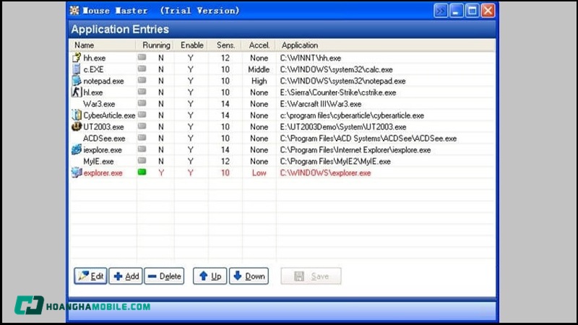Sort by the Accel. column header

pyautogui.click(x=259, y=45)
